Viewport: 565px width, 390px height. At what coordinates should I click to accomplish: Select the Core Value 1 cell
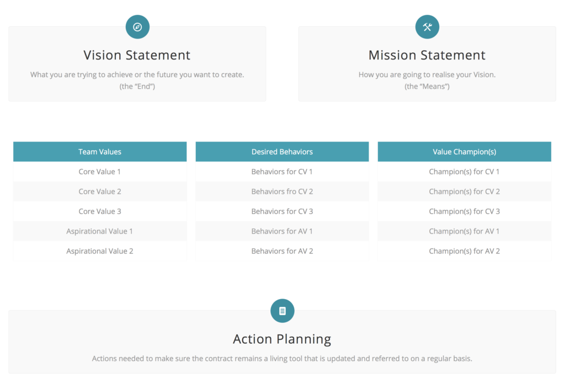(x=100, y=172)
